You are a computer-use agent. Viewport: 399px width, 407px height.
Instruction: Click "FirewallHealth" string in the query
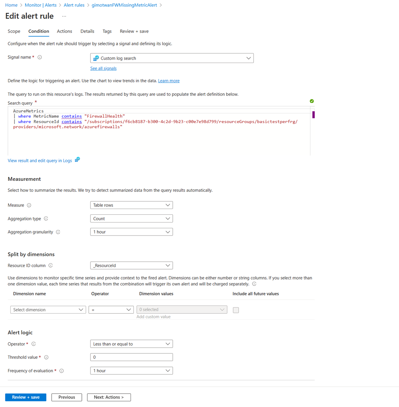(105, 116)
